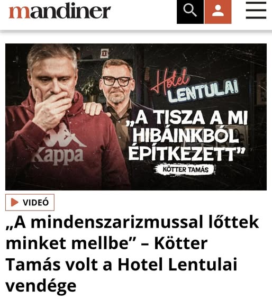Go to homepage via mandiner logo

(60, 12)
